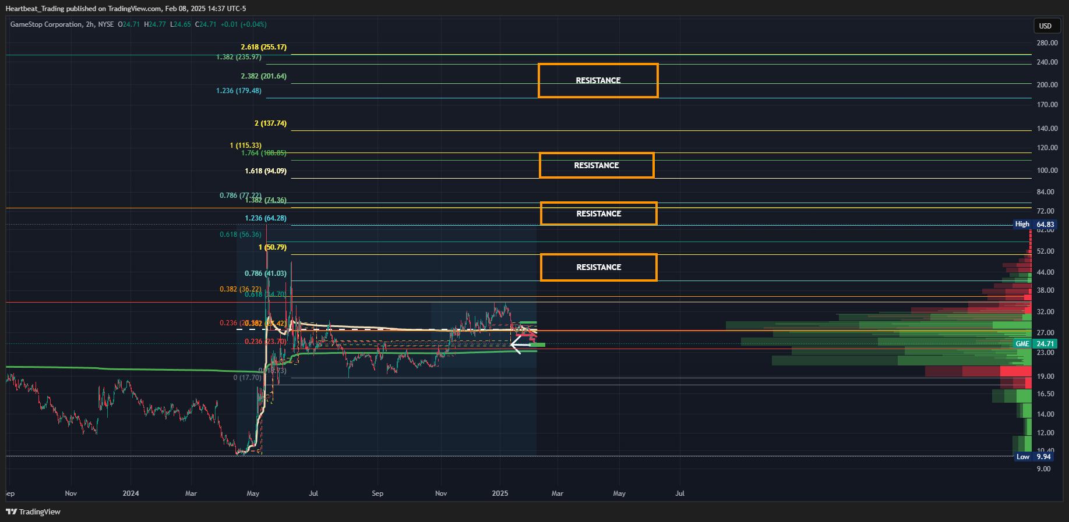Click the RESISTANCE label near the 94.09 level
This screenshot has width=1069, height=522.
(597, 165)
